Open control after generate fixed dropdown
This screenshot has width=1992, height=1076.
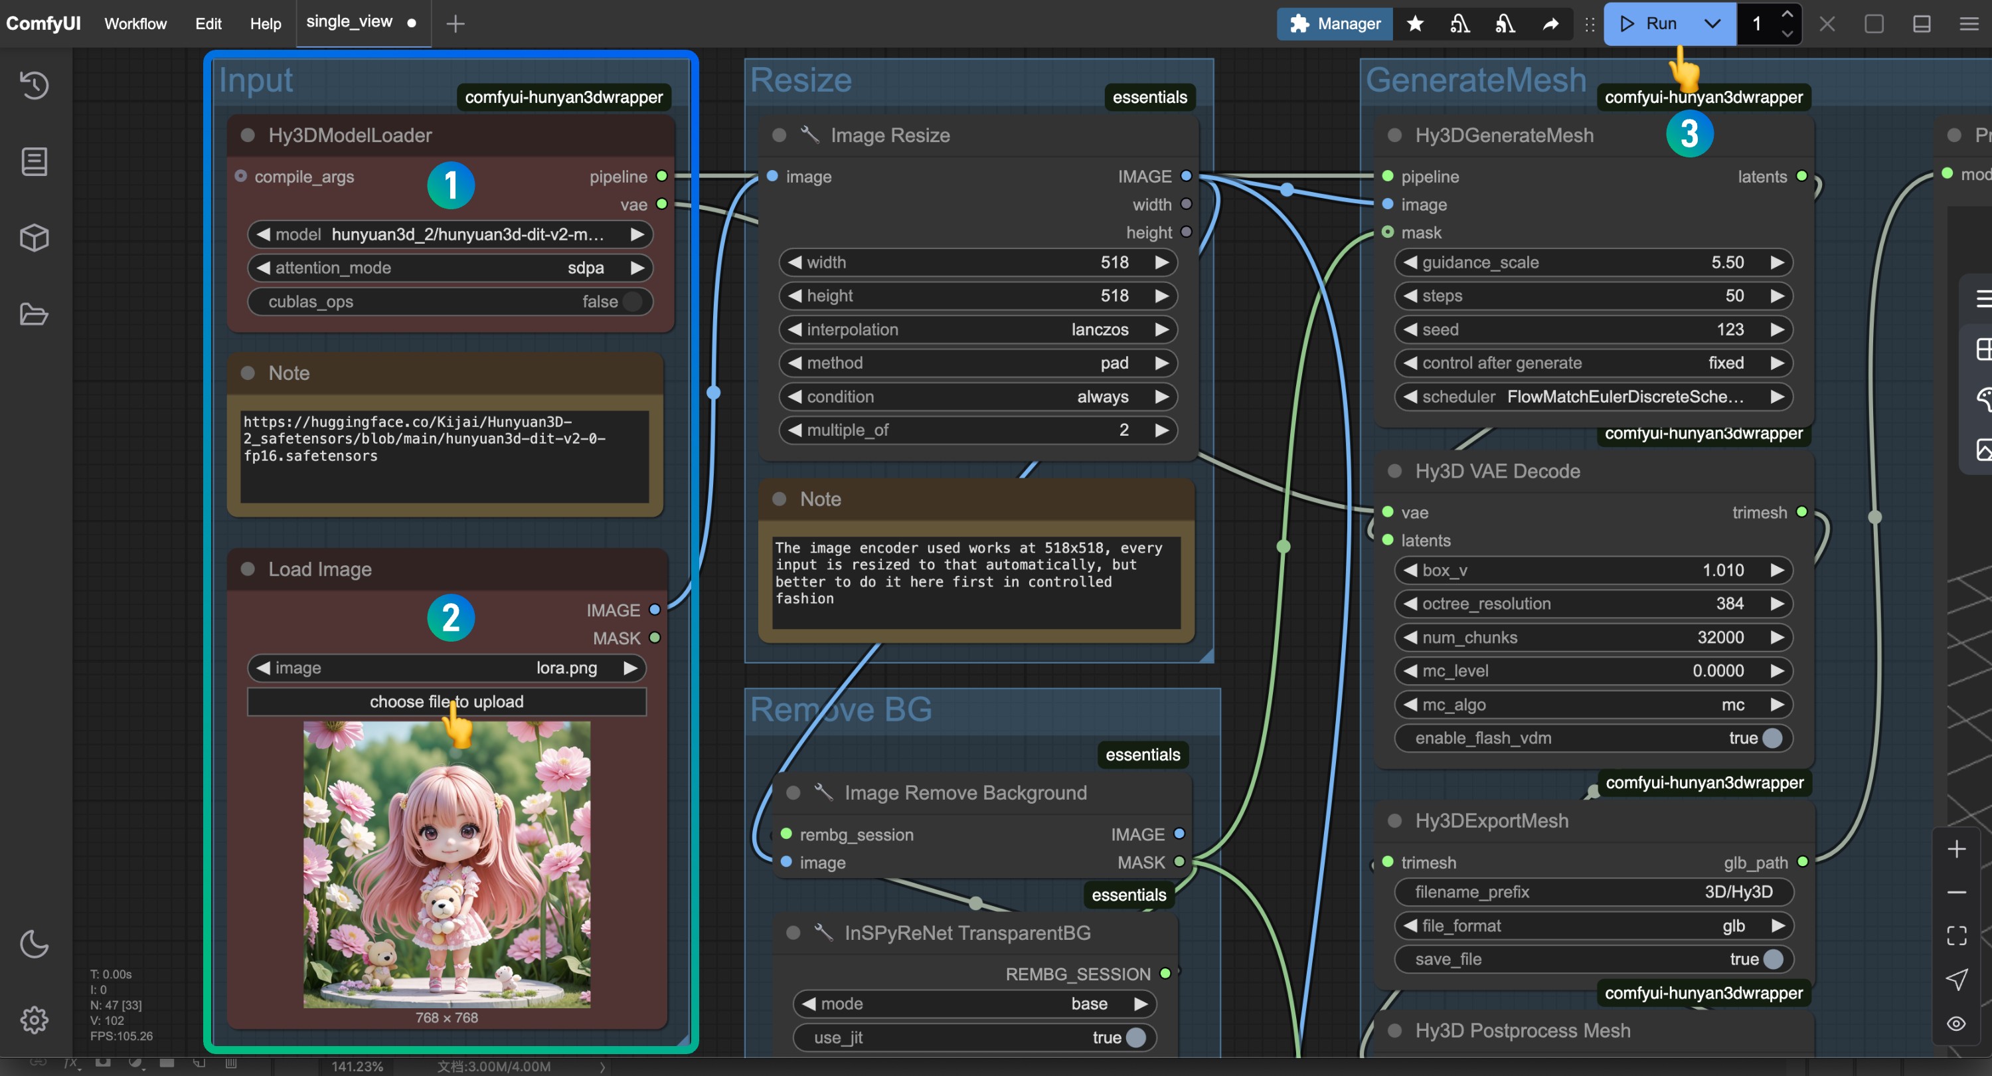[1594, 363]
